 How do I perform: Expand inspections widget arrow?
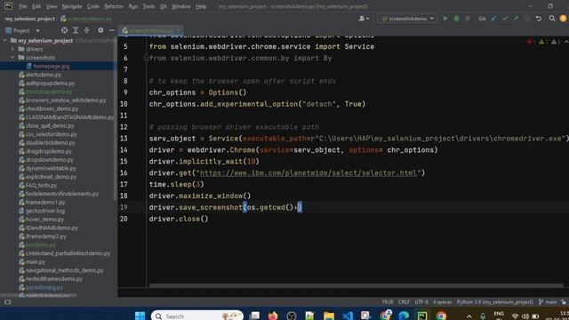[x=566, y=42]
